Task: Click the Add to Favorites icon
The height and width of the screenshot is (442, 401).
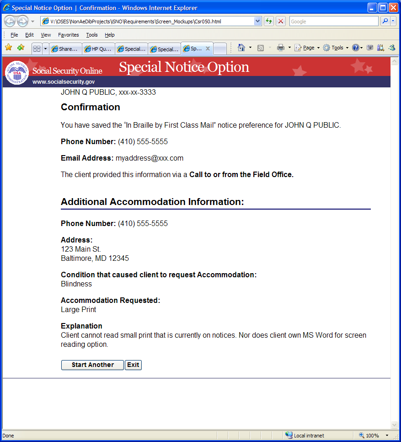Action: [x=21, y=48]
